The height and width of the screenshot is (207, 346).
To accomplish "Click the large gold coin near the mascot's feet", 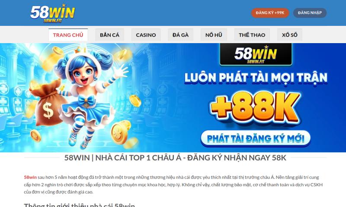I will [x=121, y=132].
